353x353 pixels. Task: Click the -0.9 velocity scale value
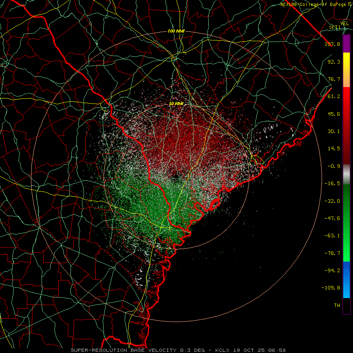click(x=334, y=166)
